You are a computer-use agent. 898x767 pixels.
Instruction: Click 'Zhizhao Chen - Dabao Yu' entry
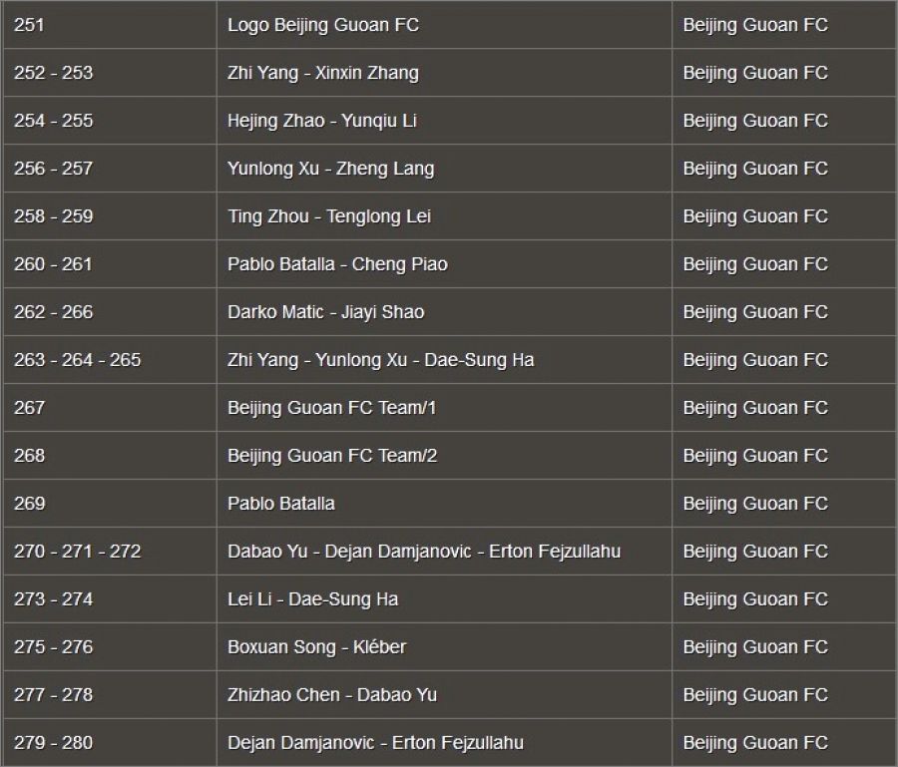[x=331, y=695]
